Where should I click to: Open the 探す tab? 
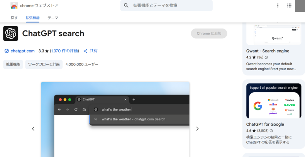click(14, 18)
